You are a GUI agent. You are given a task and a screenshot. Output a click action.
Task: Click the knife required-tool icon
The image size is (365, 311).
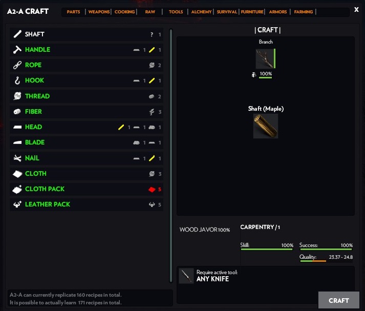tap(186, 276)
